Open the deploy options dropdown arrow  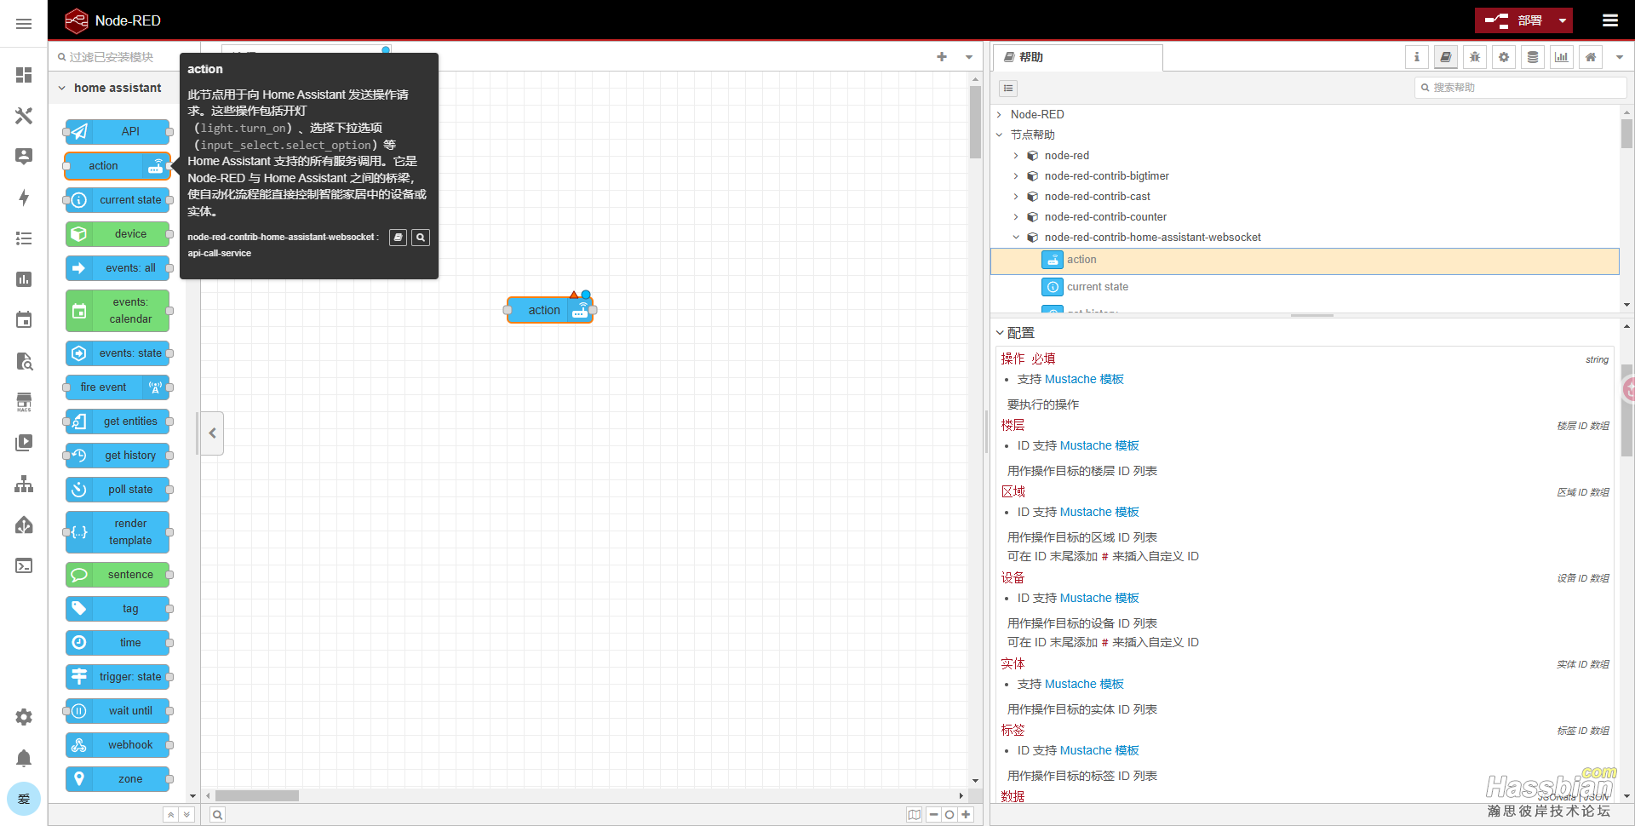coord(1563,20)
